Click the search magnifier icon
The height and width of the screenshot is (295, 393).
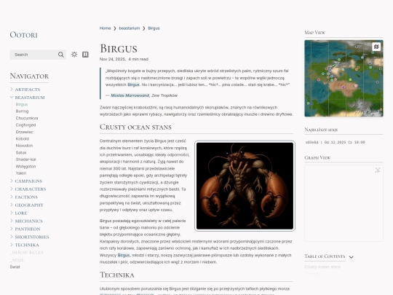tap(60, 55)
